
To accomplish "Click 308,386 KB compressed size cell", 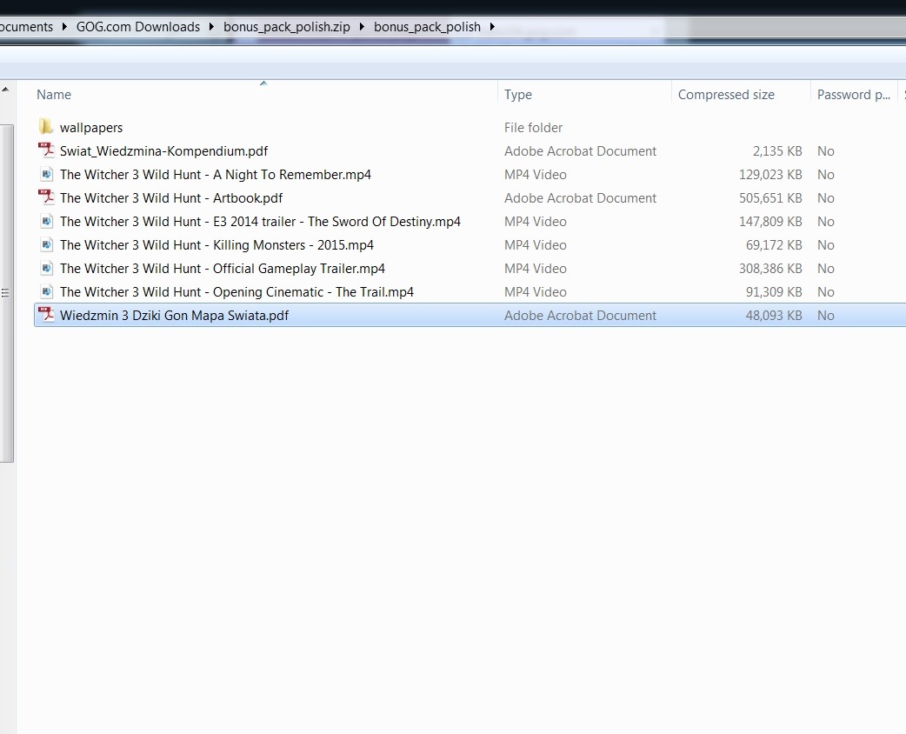I will coord(770,269).
